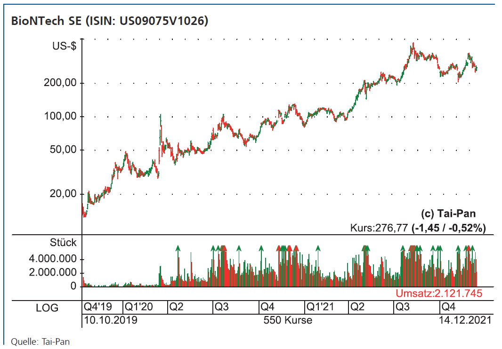
Task: Select the '4.000.000' volume axis label
Action: point(53,259)
